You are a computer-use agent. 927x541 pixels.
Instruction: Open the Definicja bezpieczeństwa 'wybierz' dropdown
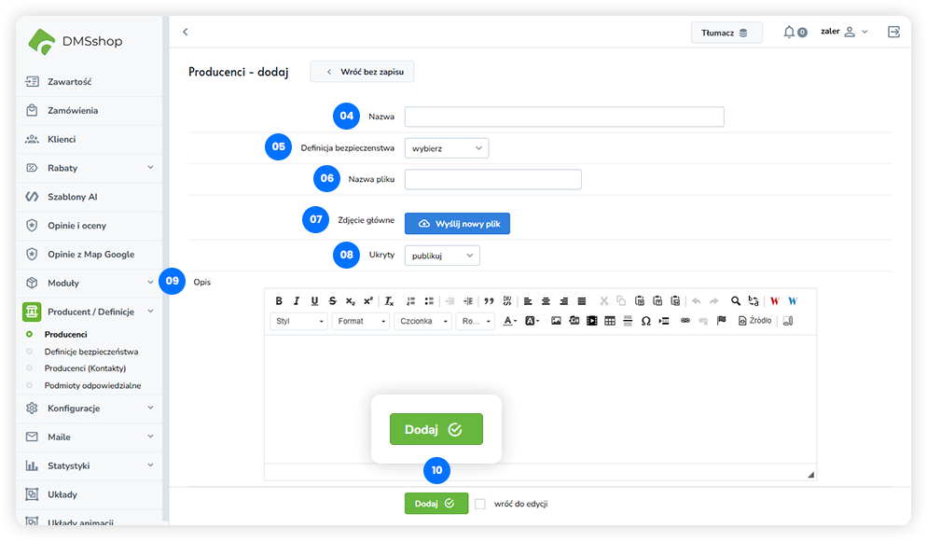pos(446,148)
